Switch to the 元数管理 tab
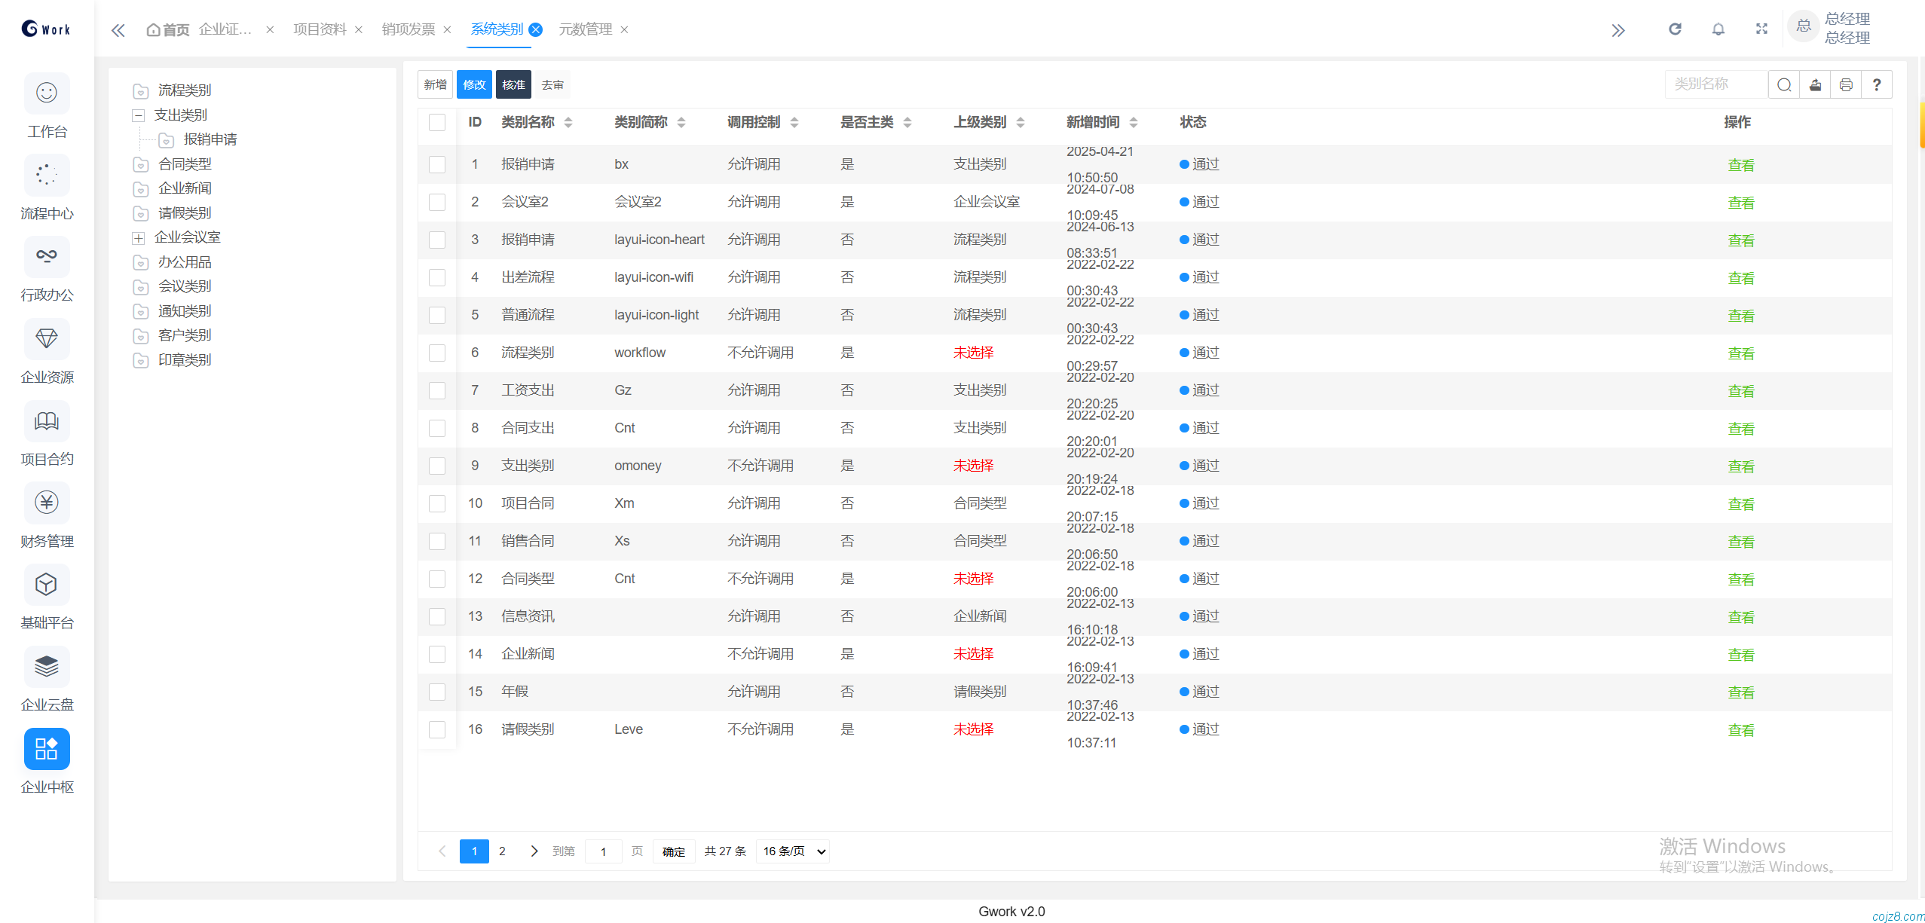Screen dimensions: 1925x923 [585, 29]
